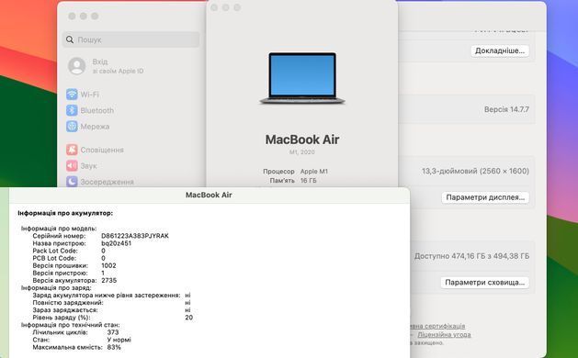Open Wi-Fi settings icon in sidebar

72,95
